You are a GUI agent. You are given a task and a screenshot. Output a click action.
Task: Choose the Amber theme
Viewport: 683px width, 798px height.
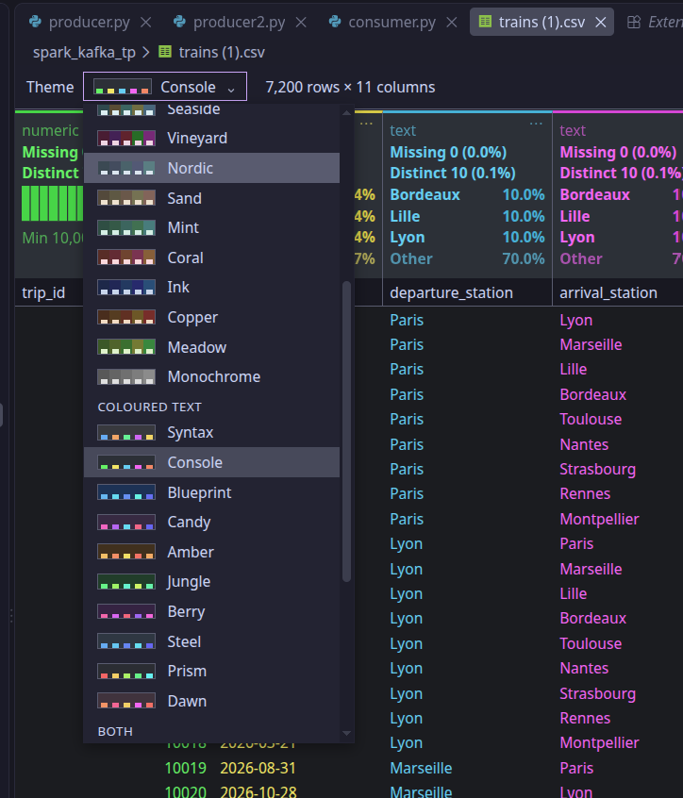[211, 552]
